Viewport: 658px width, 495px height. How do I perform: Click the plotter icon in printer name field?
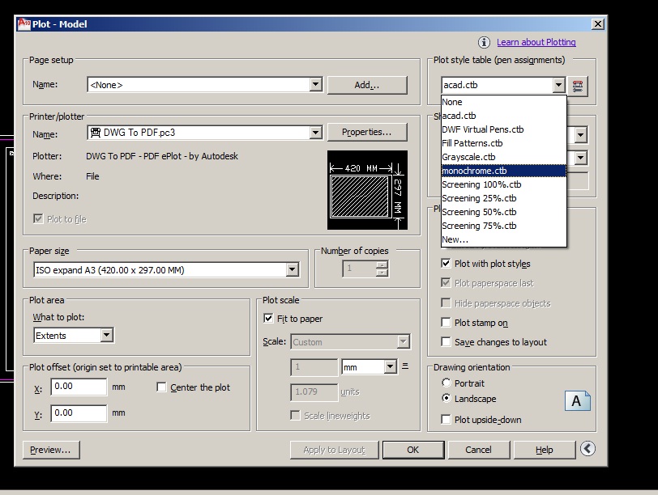(x=96, y=133)
